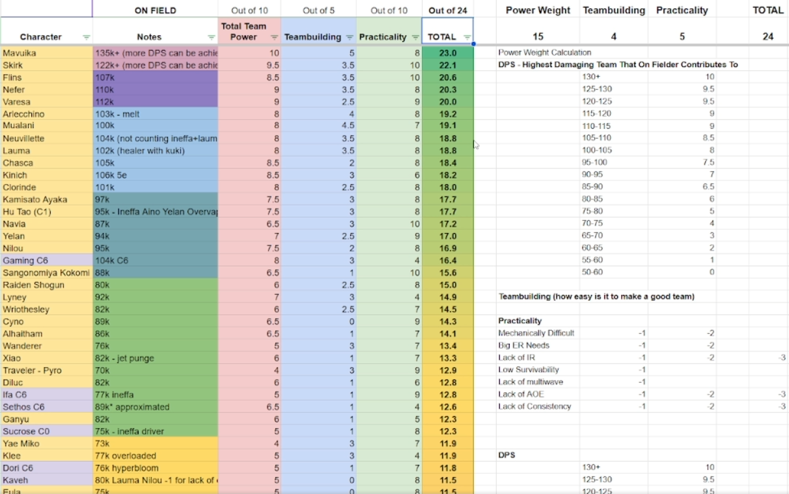Viewport: 789px width, 494px height.
Task: Select the Mavuika character cell
Action: (46, 53)
